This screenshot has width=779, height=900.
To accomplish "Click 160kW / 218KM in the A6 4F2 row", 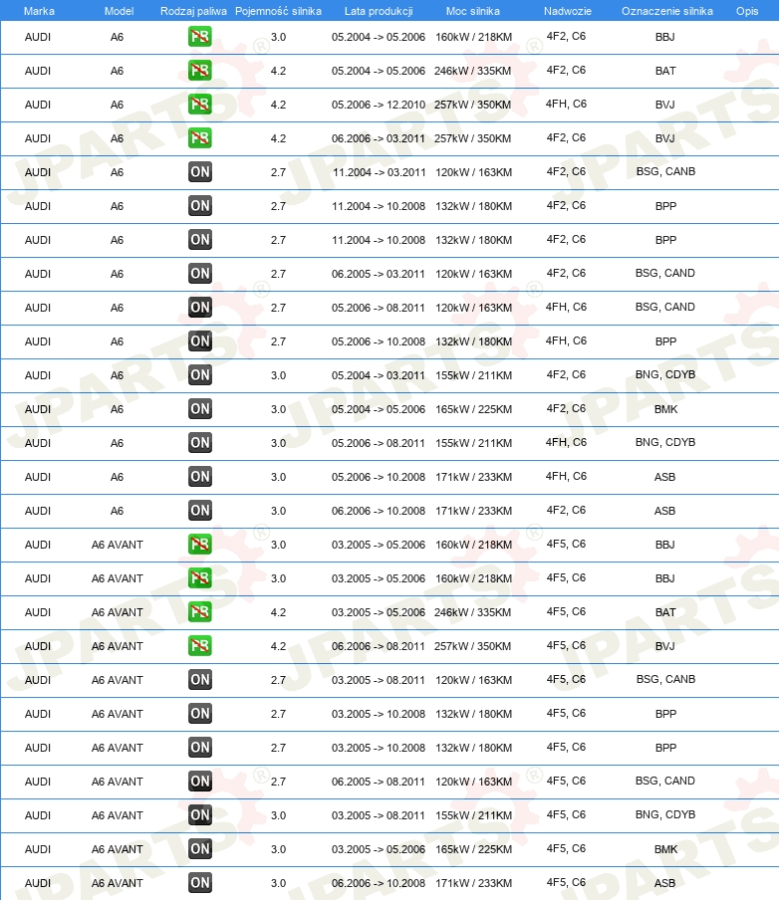I will click(473, 37).
